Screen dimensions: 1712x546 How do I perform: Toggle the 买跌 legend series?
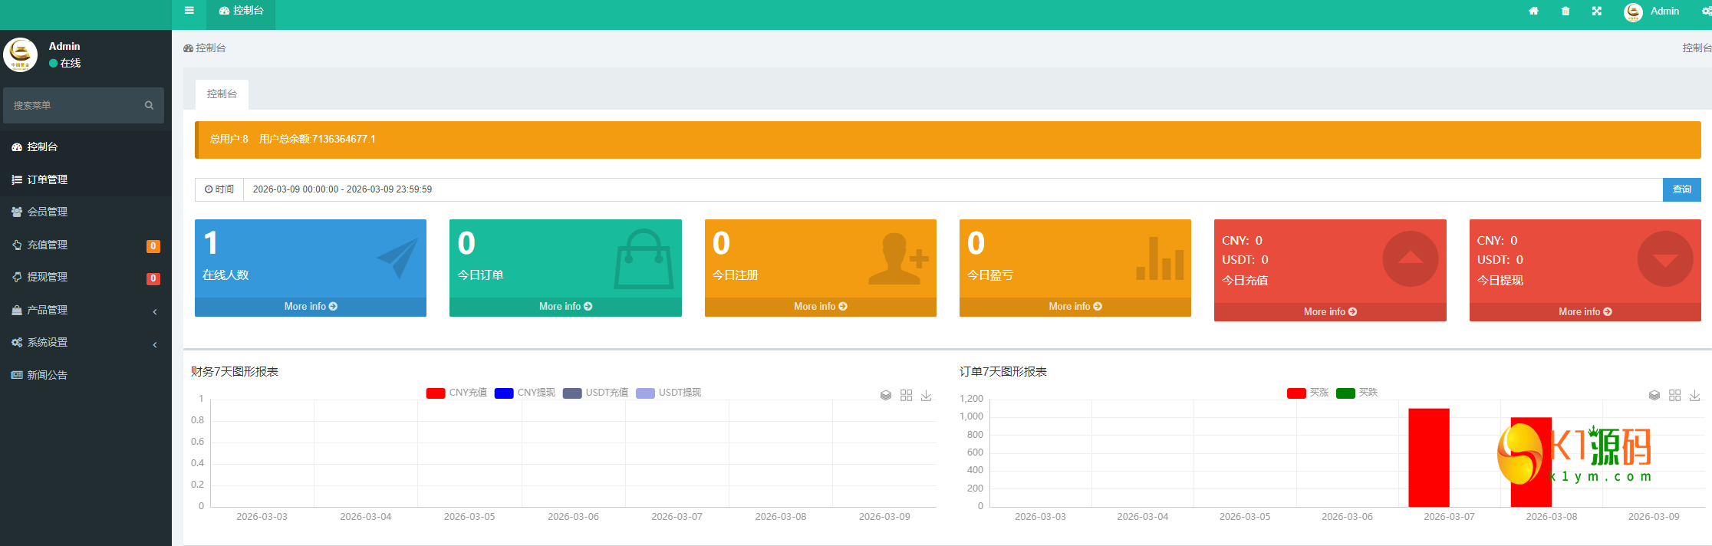coord(1357,393)
